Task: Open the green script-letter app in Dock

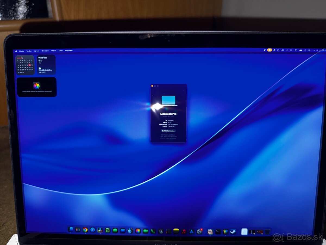Action: click(108, 230)
